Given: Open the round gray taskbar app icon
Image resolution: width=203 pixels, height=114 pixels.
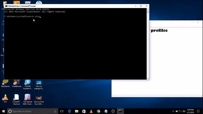Looking at the screenshot, I should pos(113,111).
